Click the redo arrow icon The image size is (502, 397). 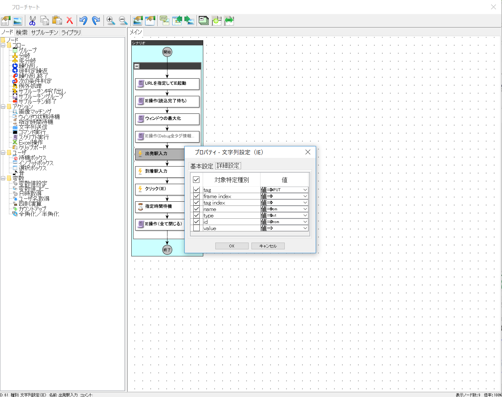click(x=96, y=21)
